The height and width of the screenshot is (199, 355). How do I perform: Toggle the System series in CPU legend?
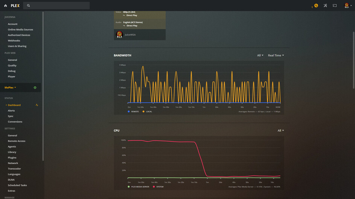click(x=158, y=187)
